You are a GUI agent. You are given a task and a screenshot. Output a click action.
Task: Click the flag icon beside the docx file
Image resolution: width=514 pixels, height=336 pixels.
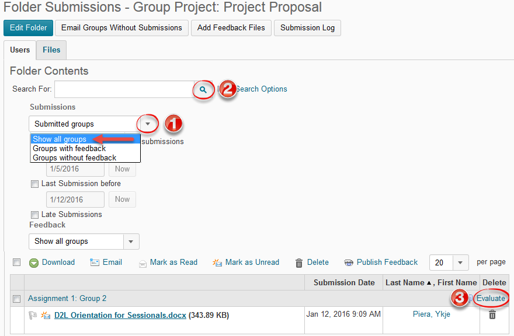coord(33,315)
